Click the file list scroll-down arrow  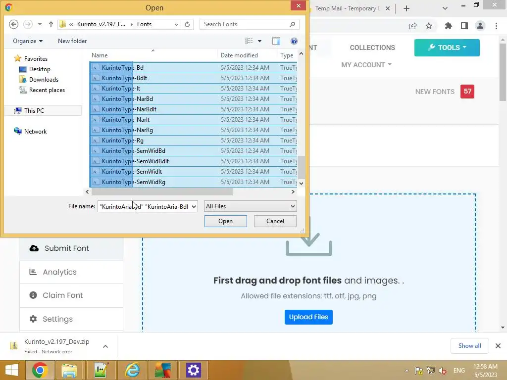(x=301, y=183)
